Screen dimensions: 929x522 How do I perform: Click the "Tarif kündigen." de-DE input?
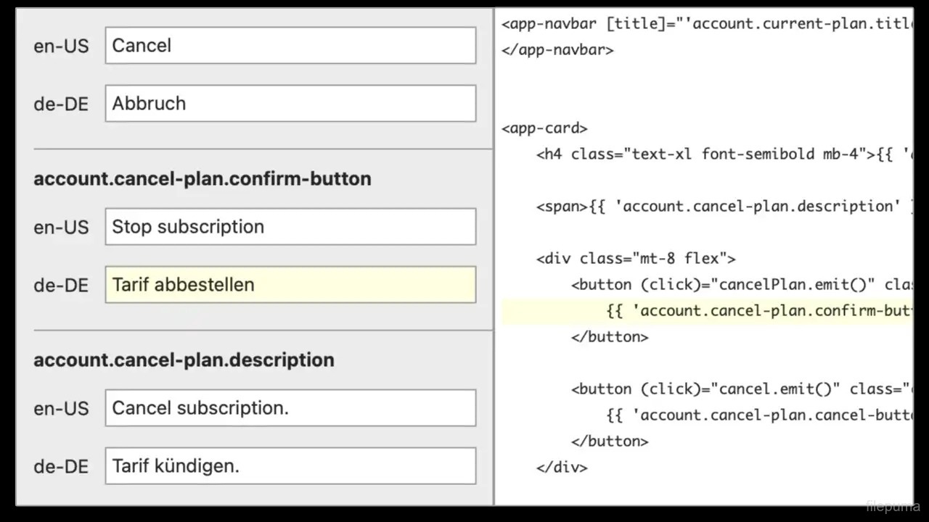coord(290,465)
